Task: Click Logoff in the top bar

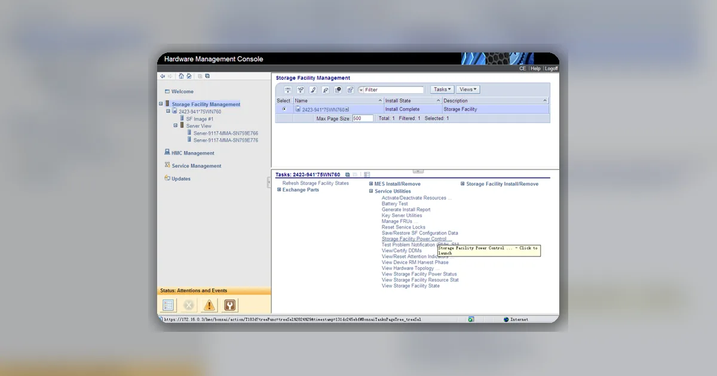Action: coord(551,69)
